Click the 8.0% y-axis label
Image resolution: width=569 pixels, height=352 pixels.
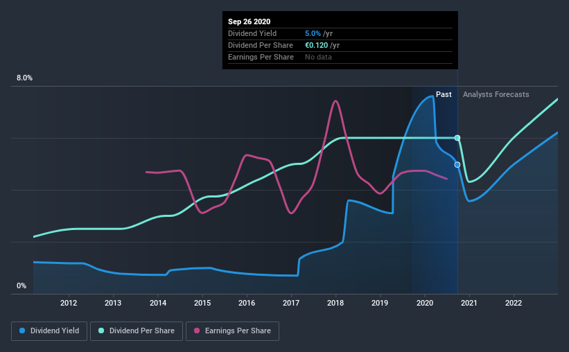tap(24, 78)
